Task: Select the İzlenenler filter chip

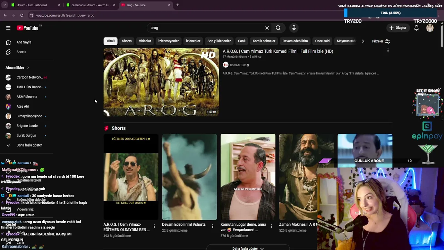Action: (x=193, y=41)
